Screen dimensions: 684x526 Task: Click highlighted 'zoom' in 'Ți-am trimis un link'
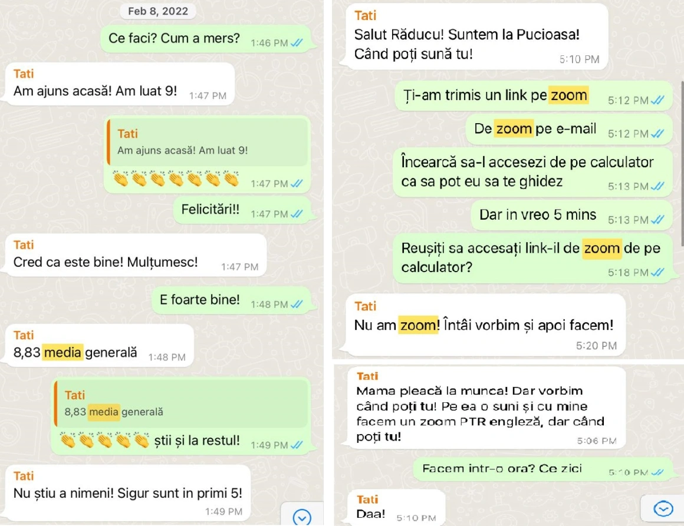pos(569,95)
